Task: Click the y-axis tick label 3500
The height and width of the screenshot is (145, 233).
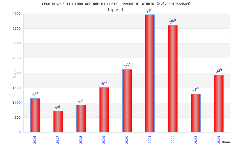Action: point(17,28)
